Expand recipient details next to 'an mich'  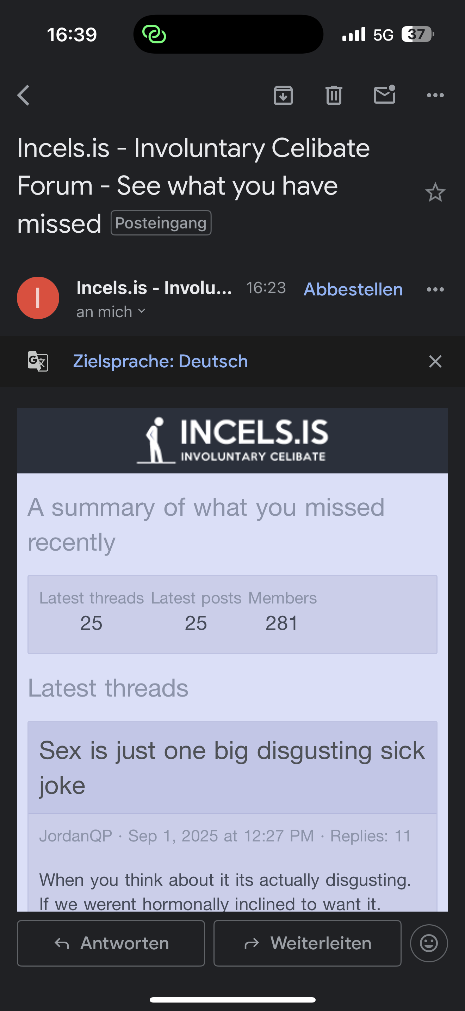(142, 312)
